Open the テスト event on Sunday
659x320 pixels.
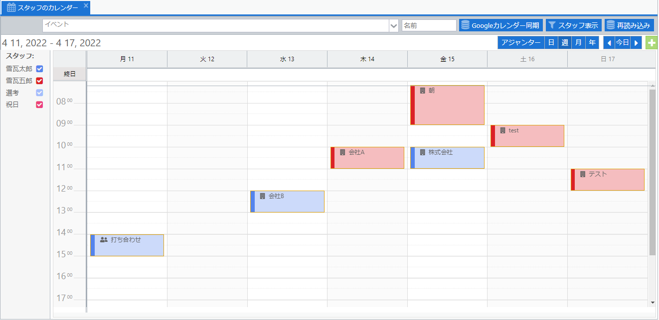pos(608,180)
